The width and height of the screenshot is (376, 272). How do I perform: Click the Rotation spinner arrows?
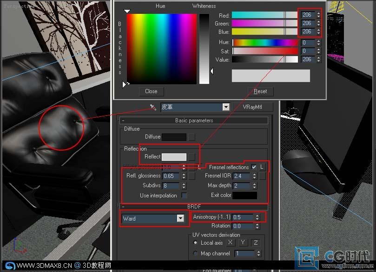[x=257, y=226]
